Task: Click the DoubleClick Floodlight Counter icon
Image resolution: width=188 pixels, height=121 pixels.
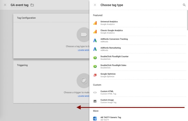Action: click(x=95, y=58)
